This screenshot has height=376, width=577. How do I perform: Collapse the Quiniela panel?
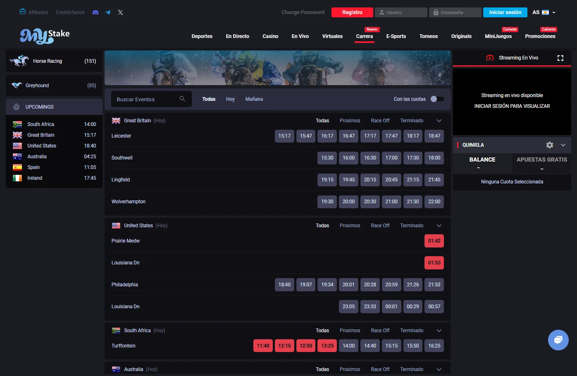563,145
